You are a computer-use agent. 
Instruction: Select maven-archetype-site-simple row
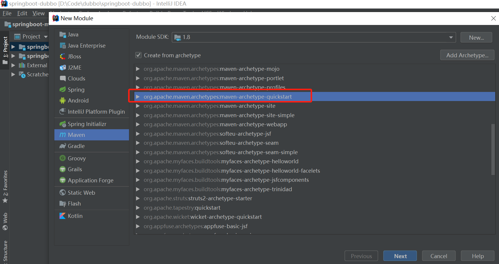pos(314,115)
